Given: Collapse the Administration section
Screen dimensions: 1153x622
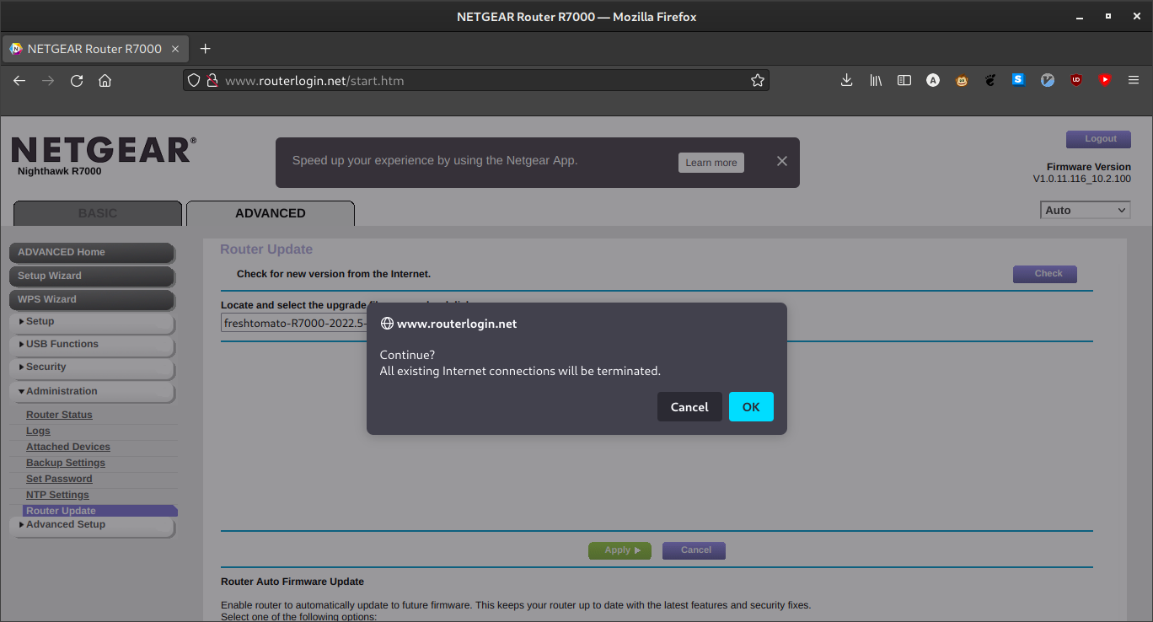Looking at the screenshot, I should (x=92, y=391).
